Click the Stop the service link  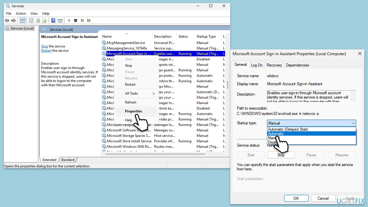click(x=44, y=46)
